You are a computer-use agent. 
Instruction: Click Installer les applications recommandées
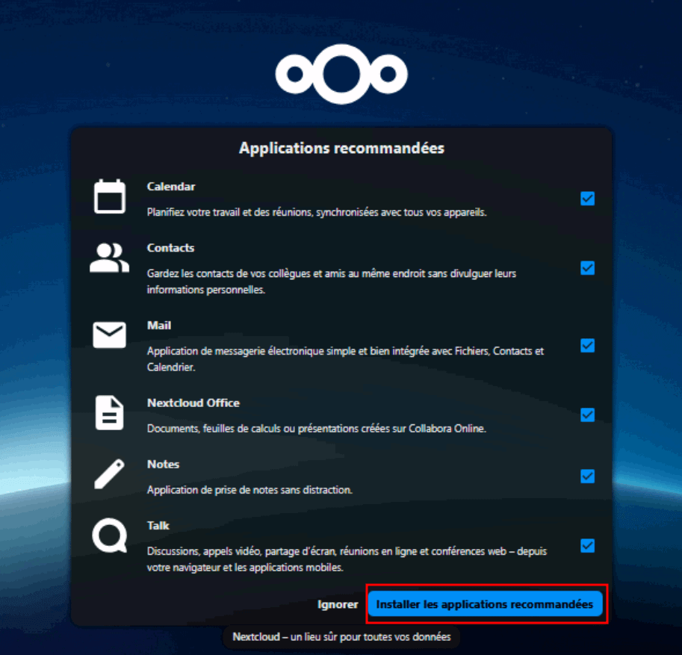coord(486,604)
